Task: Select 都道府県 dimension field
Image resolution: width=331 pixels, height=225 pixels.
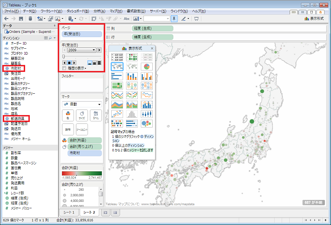Action: coord(17,119)
